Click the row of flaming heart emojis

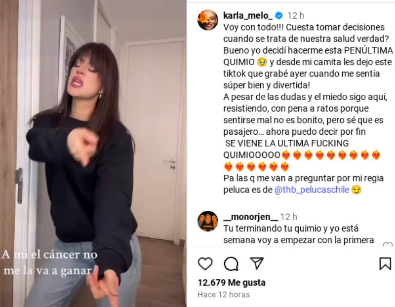click(x=303, y=161)
